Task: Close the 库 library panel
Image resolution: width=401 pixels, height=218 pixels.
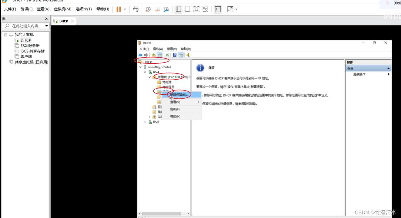Action: 46,19
